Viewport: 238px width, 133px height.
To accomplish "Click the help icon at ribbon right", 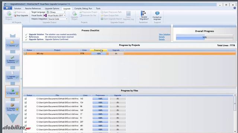I will 235,8.
